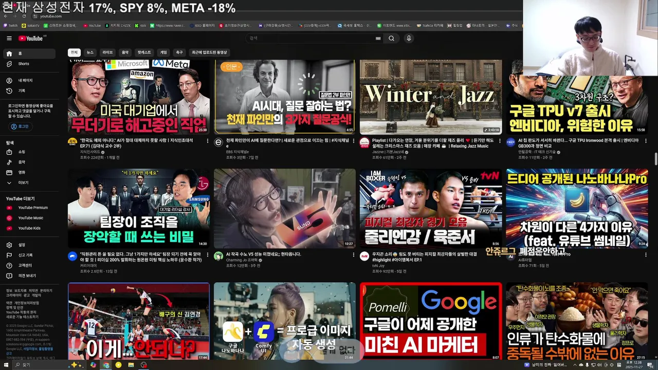
Task: Select the 축구 filter chip
Action: click(179, 52)
